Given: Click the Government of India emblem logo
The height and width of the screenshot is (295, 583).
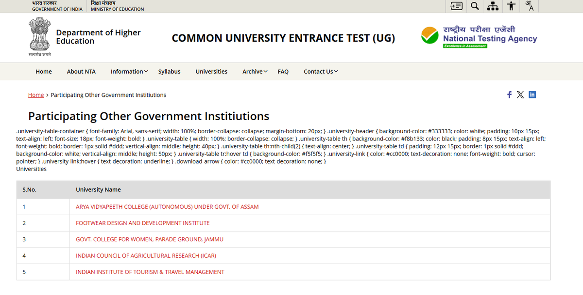Looking at the screenshot, I should coord(39,37).
